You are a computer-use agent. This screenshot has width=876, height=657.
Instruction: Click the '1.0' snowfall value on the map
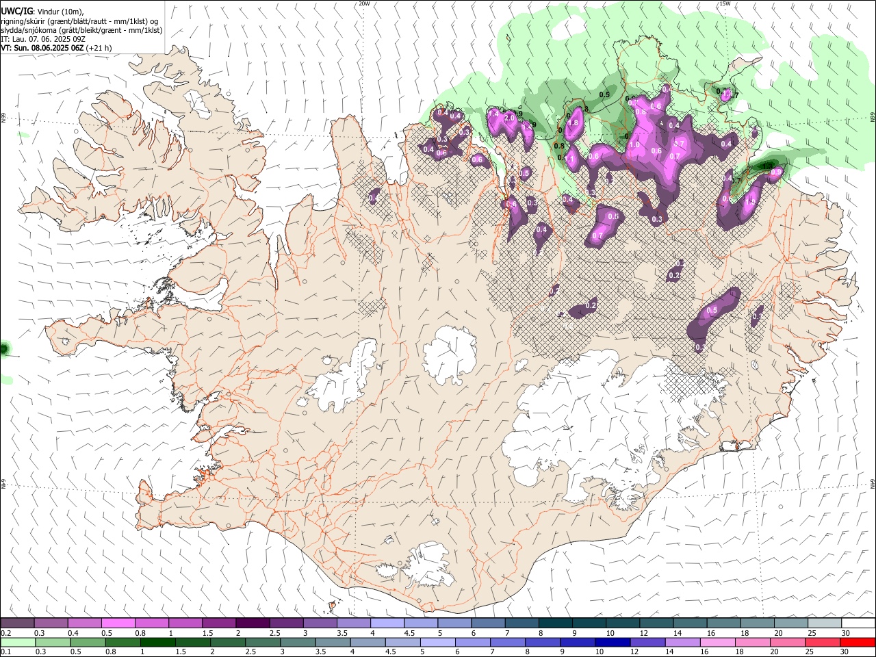click(x=634, y=144)
